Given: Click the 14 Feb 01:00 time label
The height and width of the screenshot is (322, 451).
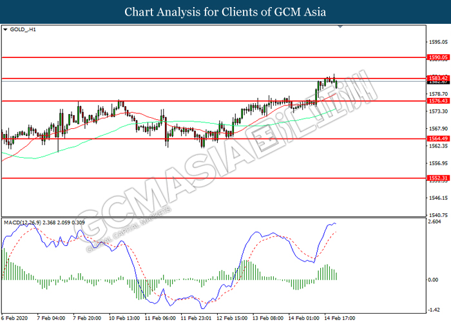Looking at the screenshot, I should point(304,318).
